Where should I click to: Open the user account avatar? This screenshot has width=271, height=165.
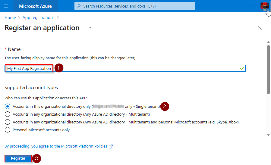pos(264,6)
